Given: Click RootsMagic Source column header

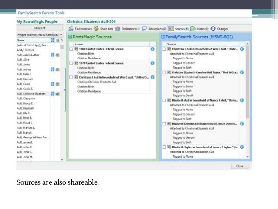Looking at the screenshot, I should pyautogui.click(x=112, y=44).
